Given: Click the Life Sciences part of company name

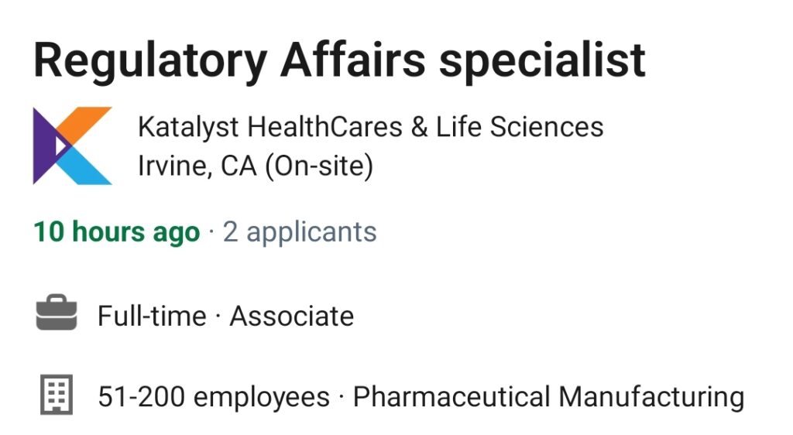Looking at the screenshot, I should [x=520, y=127].
